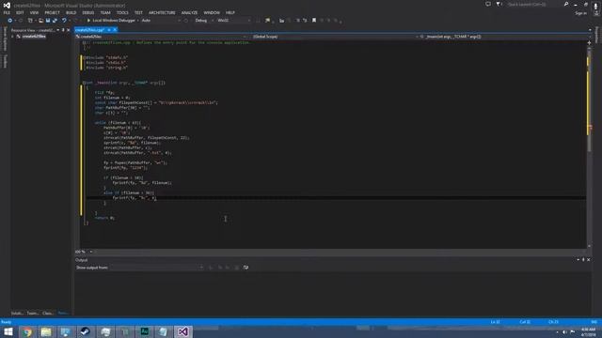Focus the Quick Launch search box
602x338 pixels.
pyautogui.click(x=534, y=4)
